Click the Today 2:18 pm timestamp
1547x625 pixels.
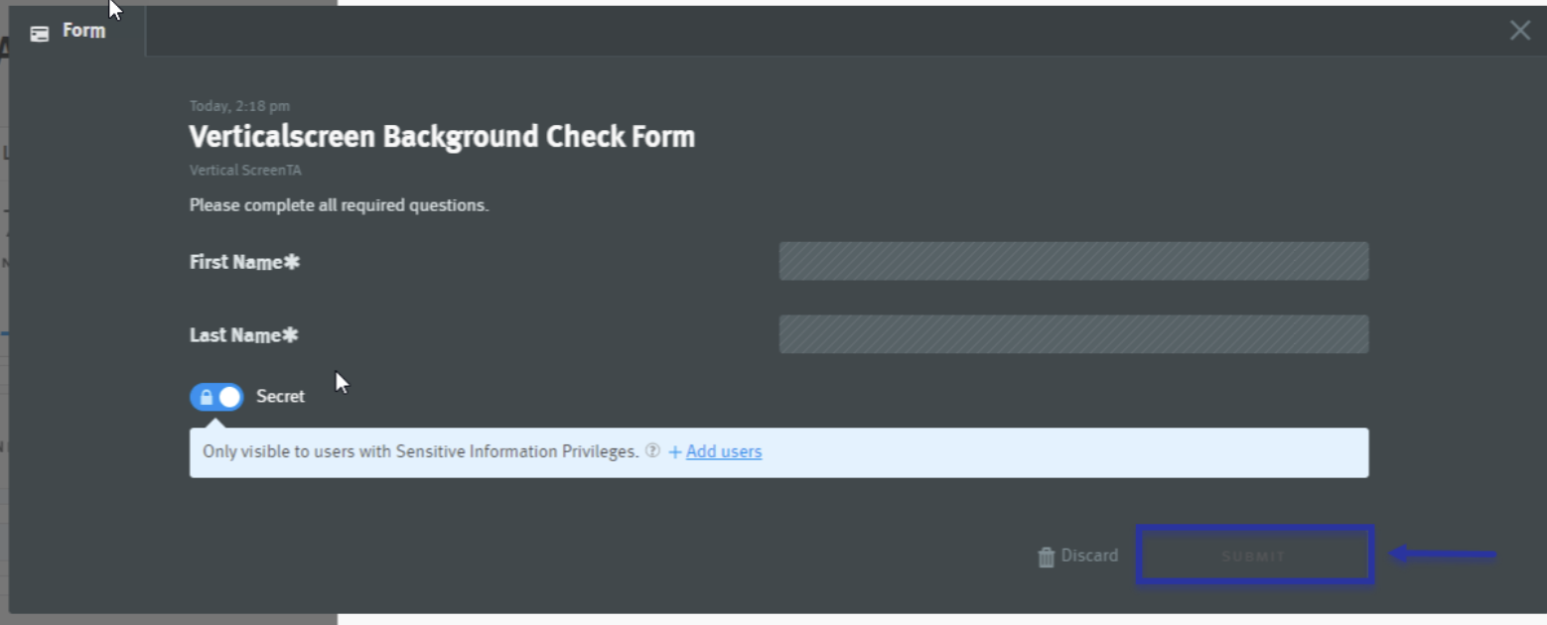[239, 106]
